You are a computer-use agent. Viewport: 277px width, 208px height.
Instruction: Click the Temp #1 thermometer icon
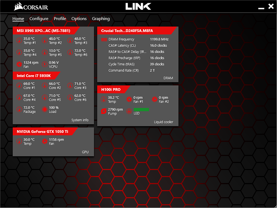(x=19, y=41)
